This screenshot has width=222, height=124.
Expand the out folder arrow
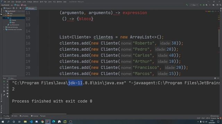point(6,15)
